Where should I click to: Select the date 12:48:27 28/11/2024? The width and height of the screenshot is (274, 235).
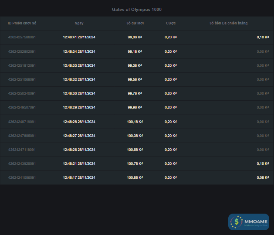[x=79, y=136]
